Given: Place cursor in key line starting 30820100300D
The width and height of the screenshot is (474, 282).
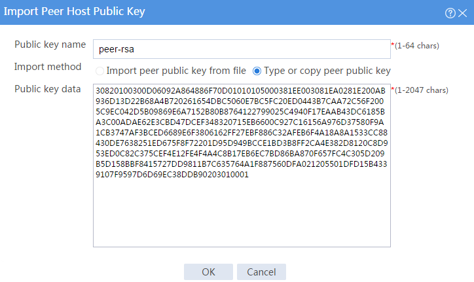Looking at the screenshot, I should coord(241,91).
